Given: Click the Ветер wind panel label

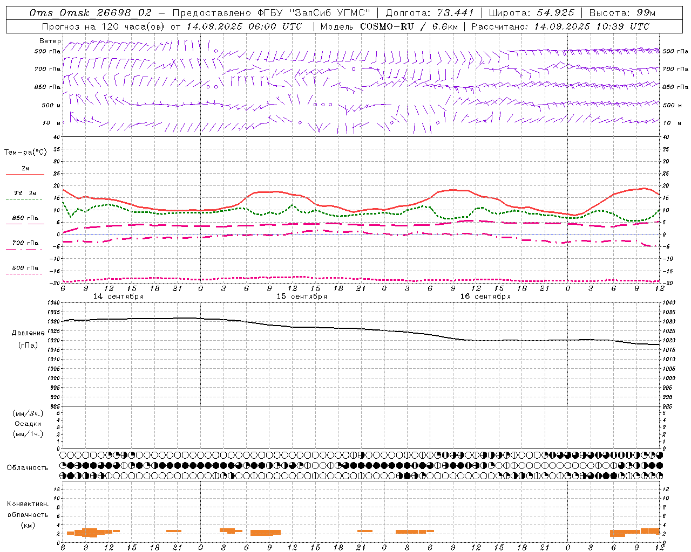Looking at the screenshot, I should (x=50, y=41).
